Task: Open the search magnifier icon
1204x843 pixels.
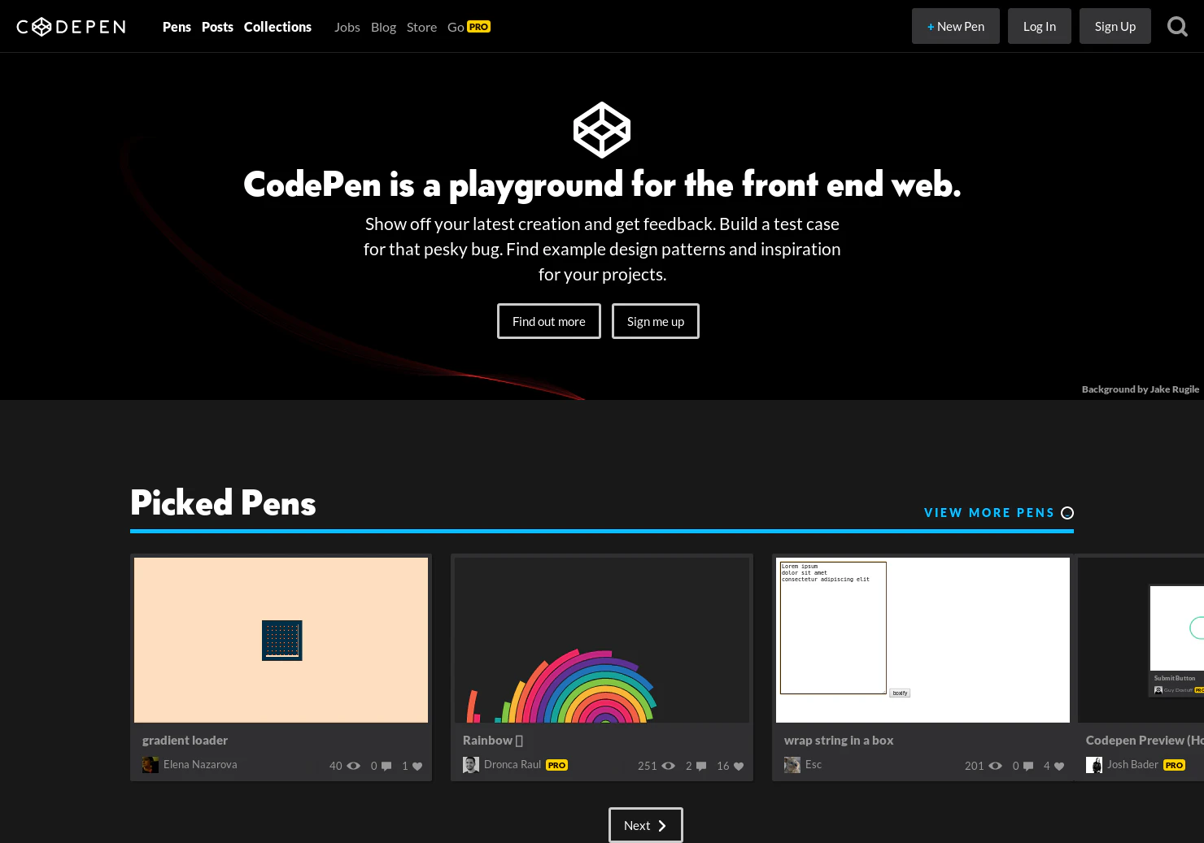Action: 1177,26
